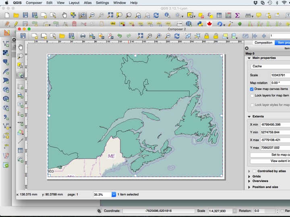Switch to the Item properties tab
Screen dimensions: 290x217
(282, 43)
